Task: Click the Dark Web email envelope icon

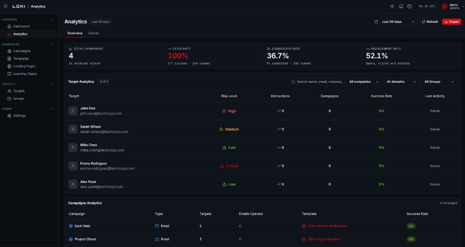Action: pyautogui.click(x=157, y=226)
